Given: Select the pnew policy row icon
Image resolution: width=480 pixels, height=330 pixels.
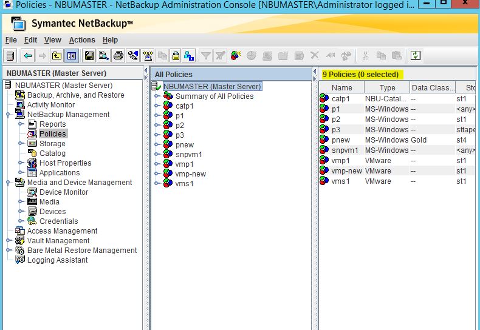Looking at the screenshot, I should (x=324, y=140).
